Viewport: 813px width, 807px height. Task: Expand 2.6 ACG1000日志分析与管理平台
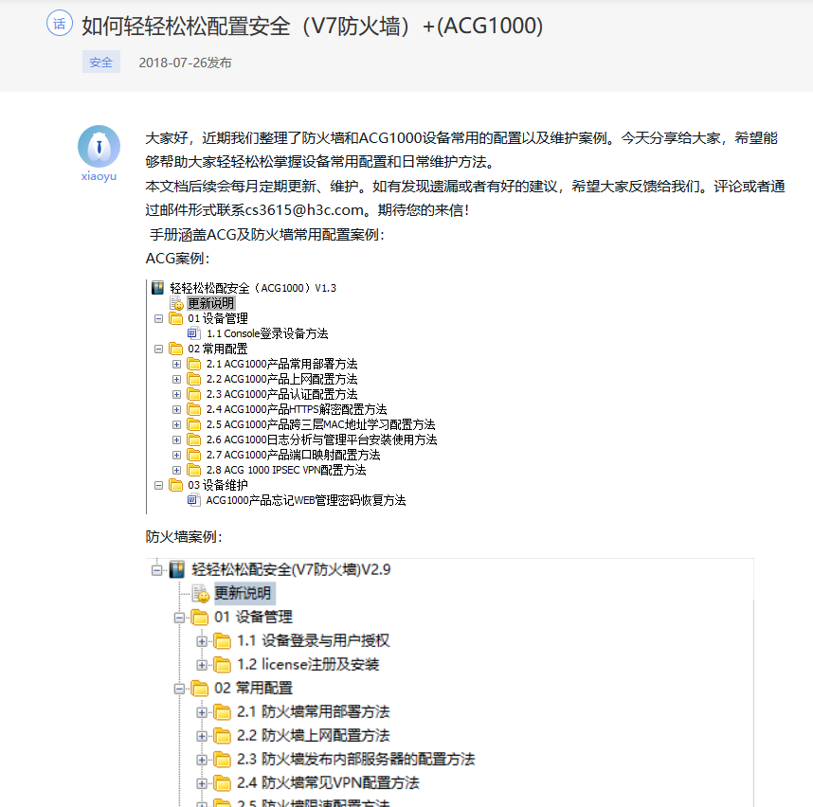(177, 440)
